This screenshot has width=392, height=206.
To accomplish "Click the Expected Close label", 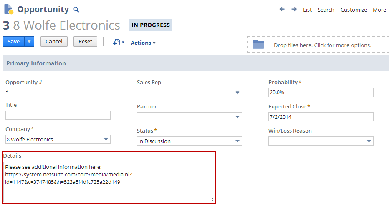I will click(x=288, y=106).
